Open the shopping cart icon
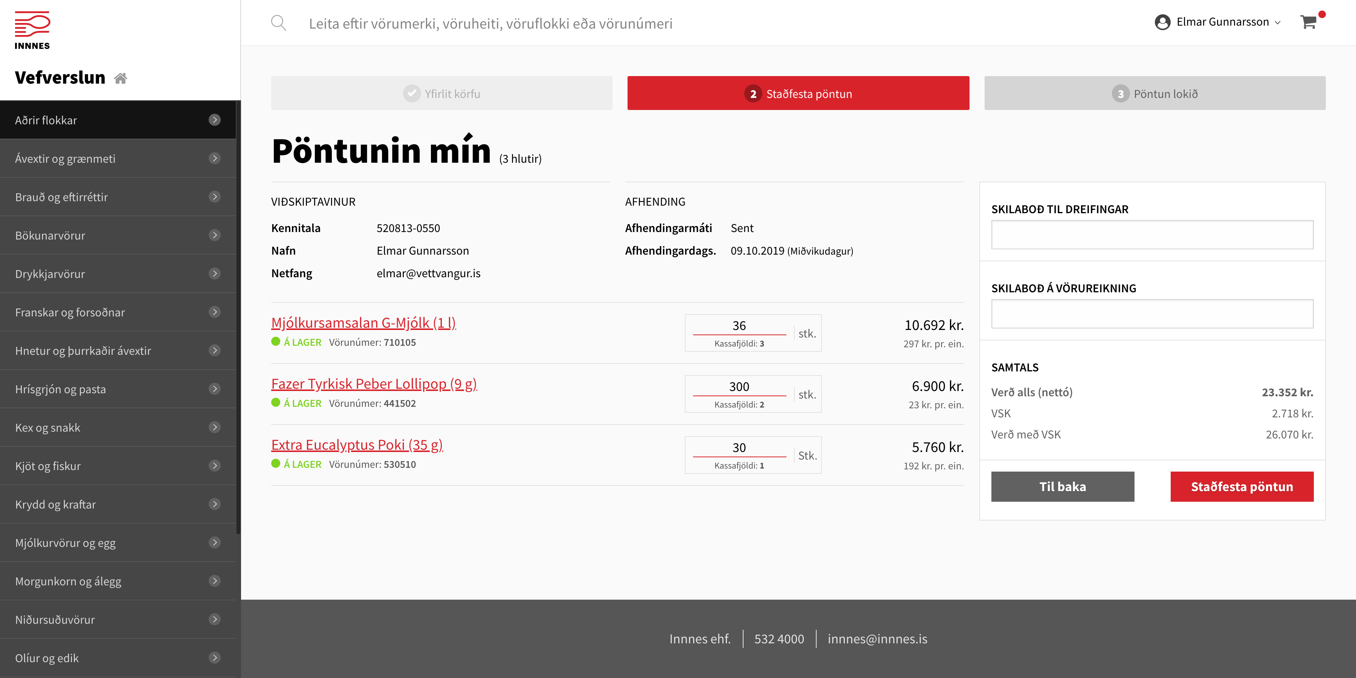The image size is (1356, 678). click(1308, 22)
